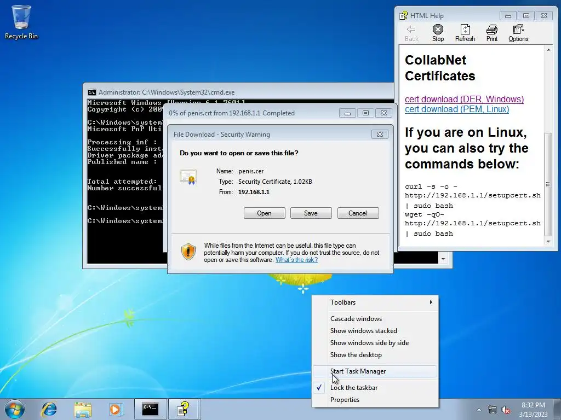Image resolution: width=561 pixels, height=420 pixels.
Task: Click cert download (PEM, Linux) link
Action: coord(457,109)
